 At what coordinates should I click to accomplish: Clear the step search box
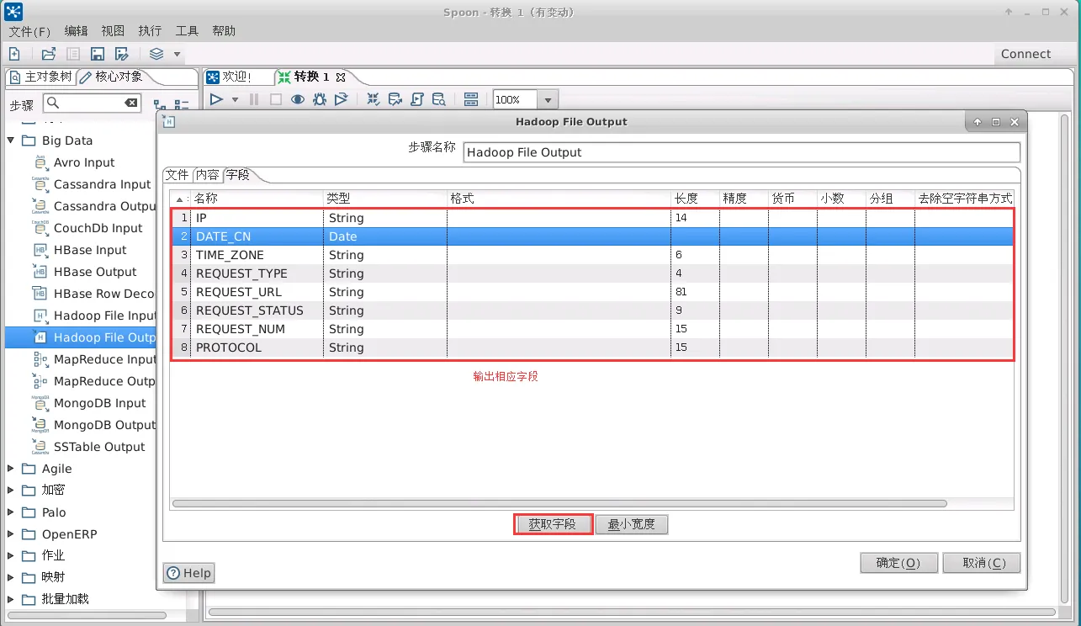[131, 103]
